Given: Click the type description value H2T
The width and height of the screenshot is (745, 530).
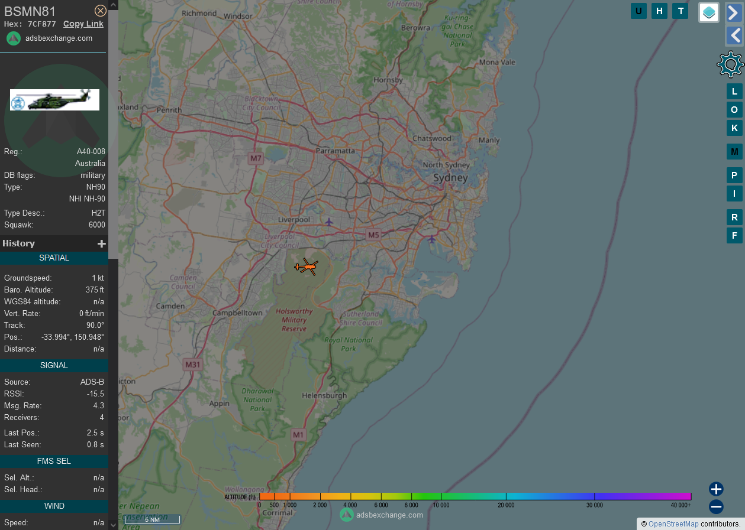Looking at the screenshot, I should click(x=98, y=213).
